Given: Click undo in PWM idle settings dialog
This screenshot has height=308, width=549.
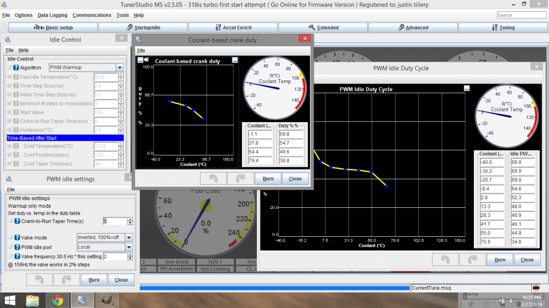Looking at the screenshot, I should tap(39, 280).
